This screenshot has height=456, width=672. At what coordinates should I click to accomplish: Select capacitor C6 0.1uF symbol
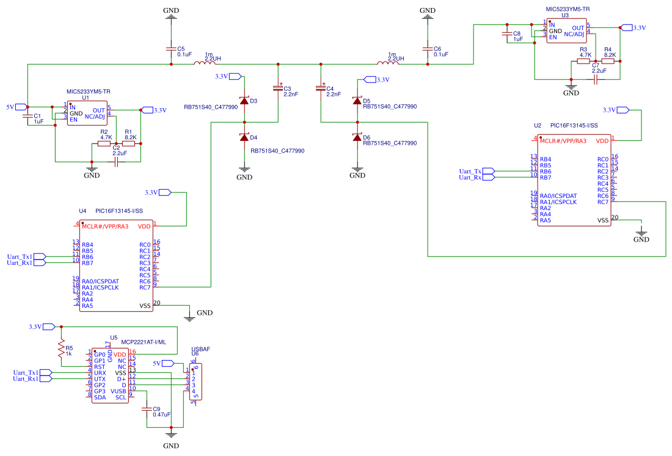pyautogui.click(x=427, y=49)
